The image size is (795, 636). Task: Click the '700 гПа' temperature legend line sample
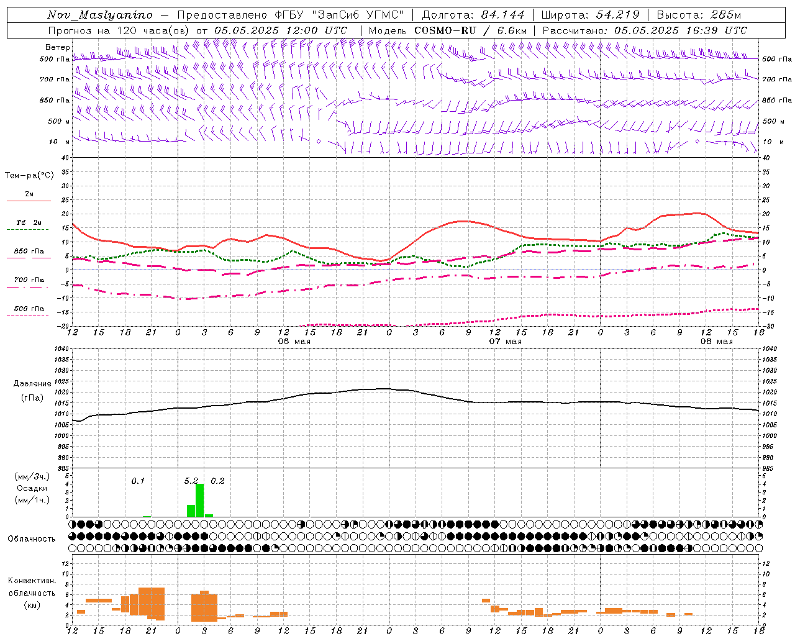27,287
